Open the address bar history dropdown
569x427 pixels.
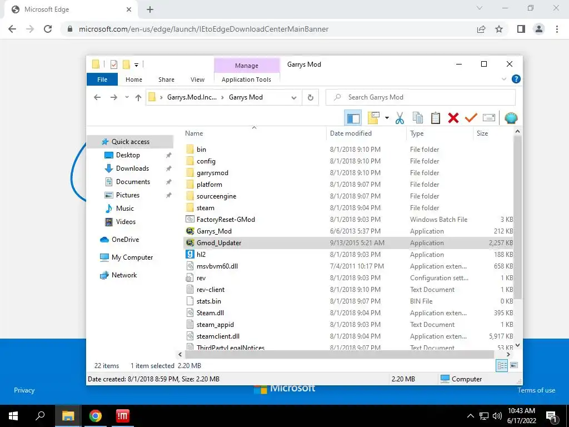click(x=294, y=98)
